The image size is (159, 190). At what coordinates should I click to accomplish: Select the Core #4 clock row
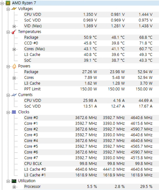tap(91, 141)
